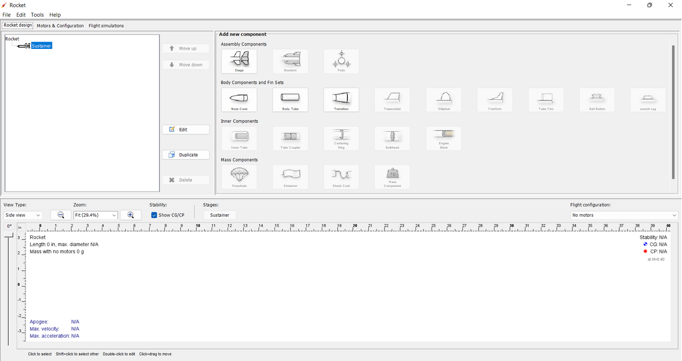Add a Transition component
Image resolution: width=682 pixels, height=361 pixels.
point(341,100)
